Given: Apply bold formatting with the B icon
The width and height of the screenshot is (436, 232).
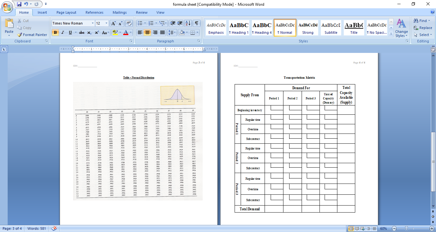Looking at the screenshot, I should 55,33.
